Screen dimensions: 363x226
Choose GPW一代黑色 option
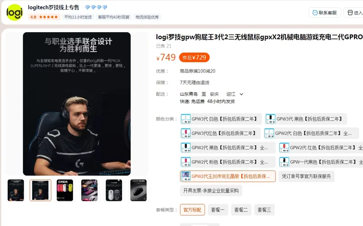(321, 162)
